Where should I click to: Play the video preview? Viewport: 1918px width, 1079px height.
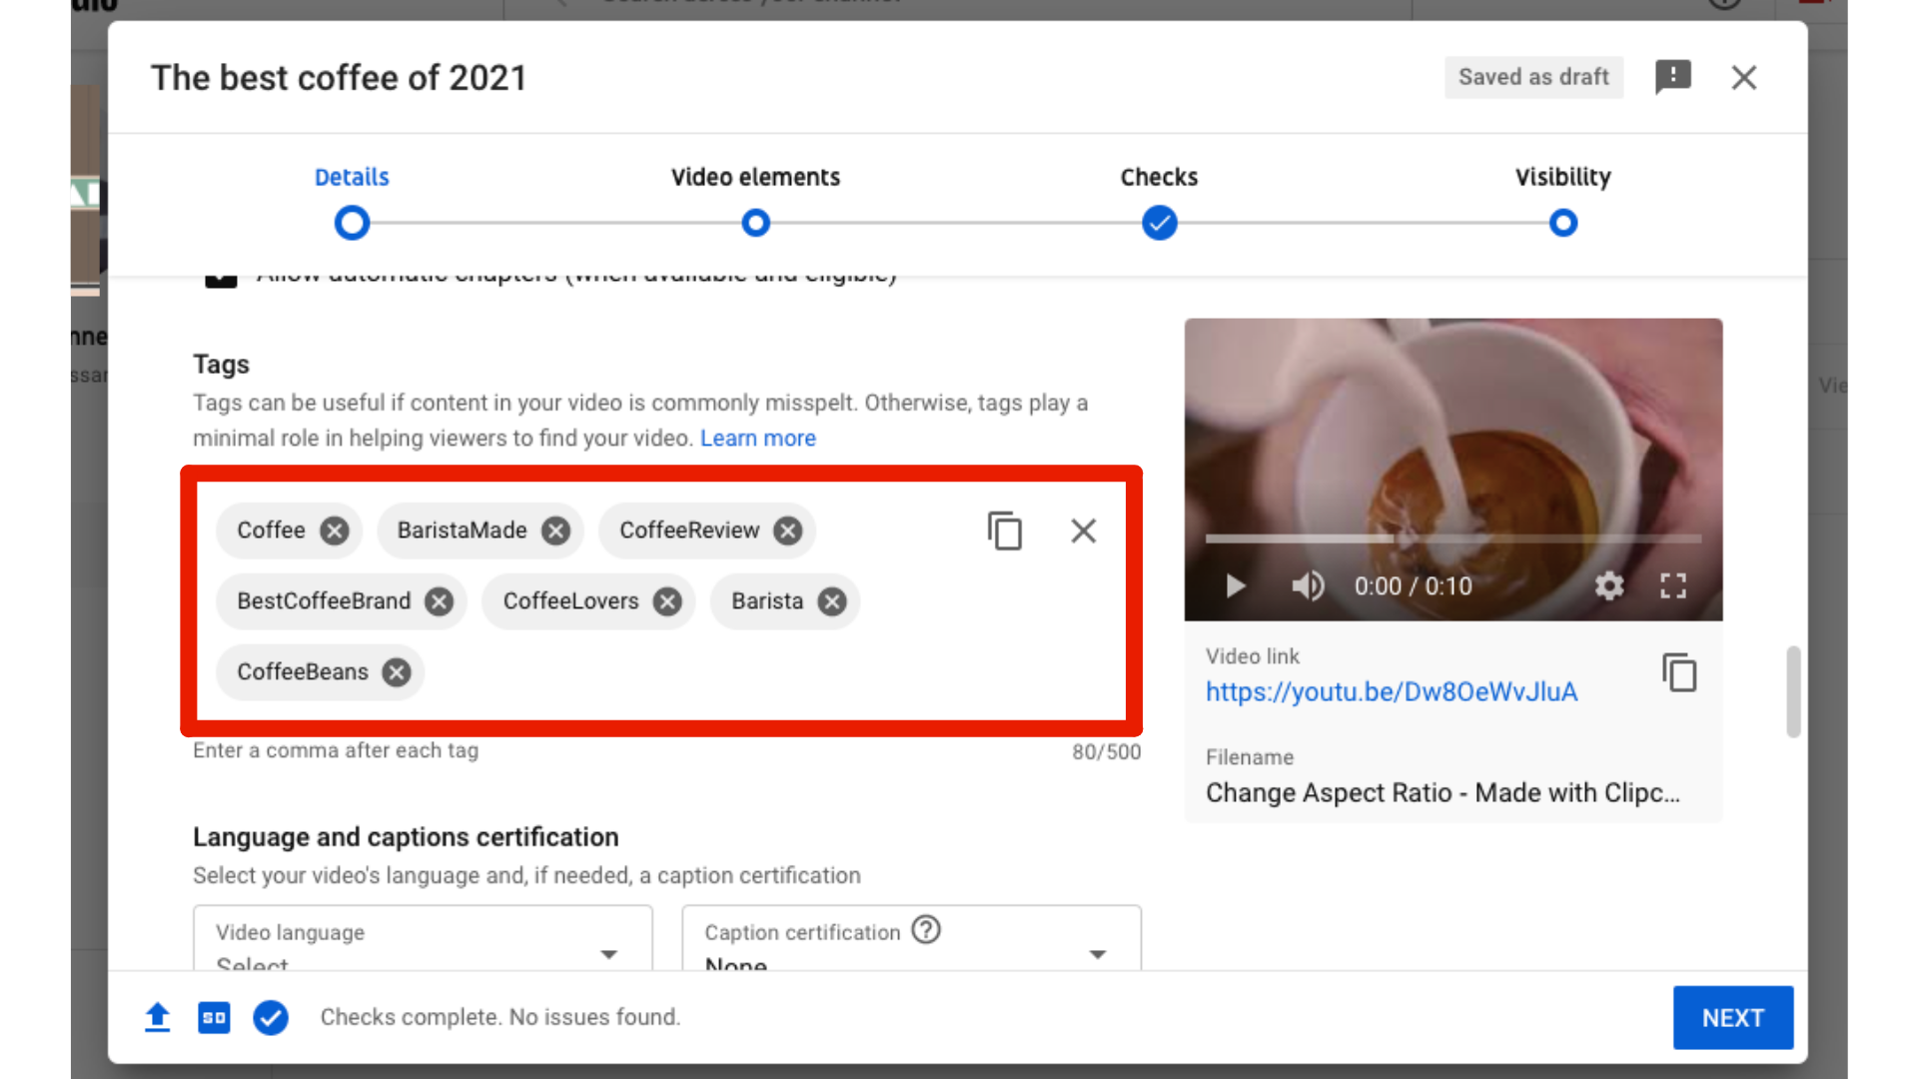pos(1236,585)
